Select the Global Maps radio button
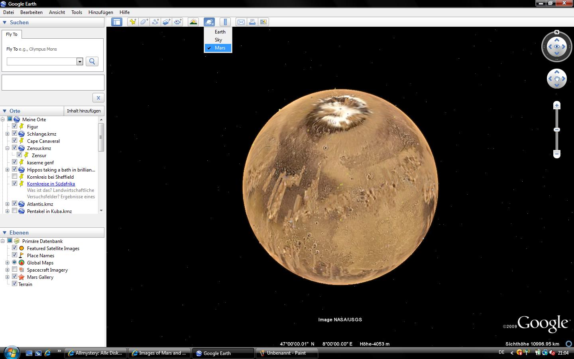This screenshot has width=574, height=359. 15,262
